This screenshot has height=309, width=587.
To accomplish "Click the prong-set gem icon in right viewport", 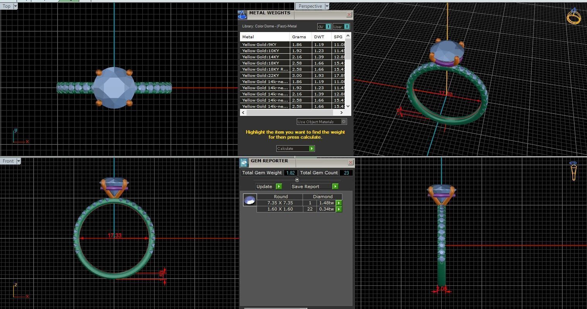I will [573, 171].
